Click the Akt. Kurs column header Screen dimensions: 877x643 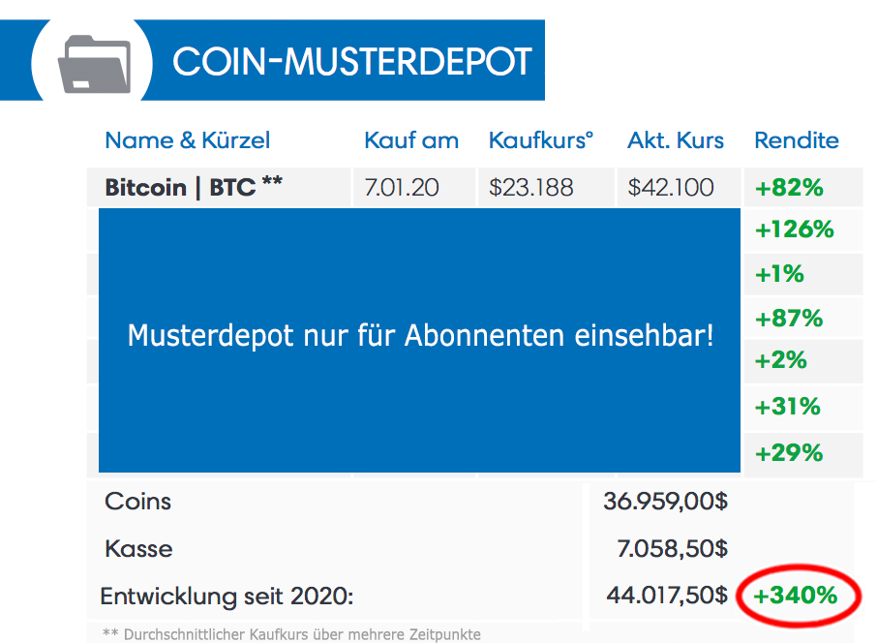click(x=675, y=139)
